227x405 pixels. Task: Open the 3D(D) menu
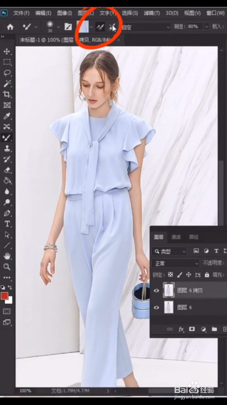tap(172, 13)
